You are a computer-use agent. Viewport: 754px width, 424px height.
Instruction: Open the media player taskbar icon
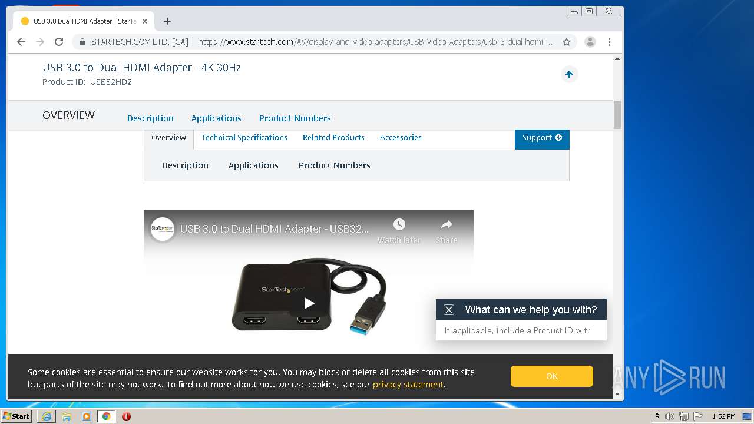(87, 416)
